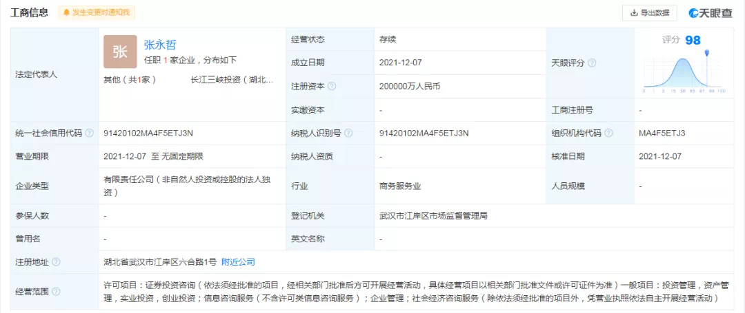
Task: Open the 附近公司 nearby companies link
Action: pyautogui.click(x=238, y=262)
